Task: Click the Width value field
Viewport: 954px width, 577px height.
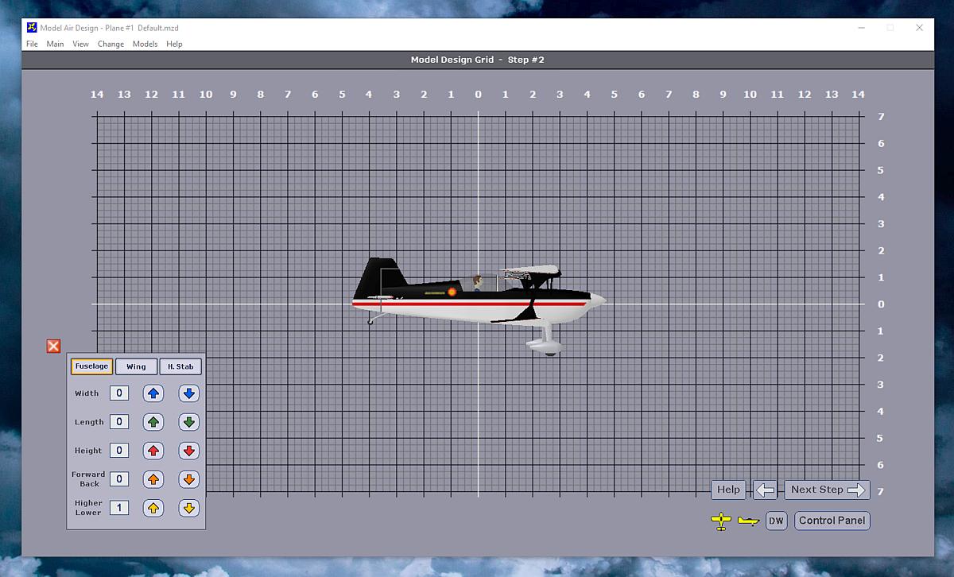Action: tap(119, 393)
